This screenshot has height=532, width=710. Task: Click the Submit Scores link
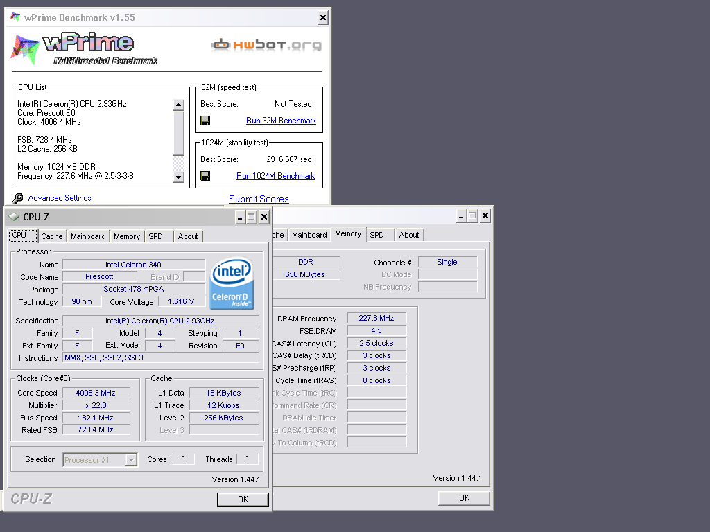coord(259,199)
